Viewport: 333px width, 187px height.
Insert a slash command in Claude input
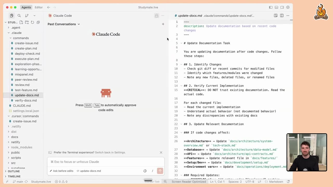(152, 171)
